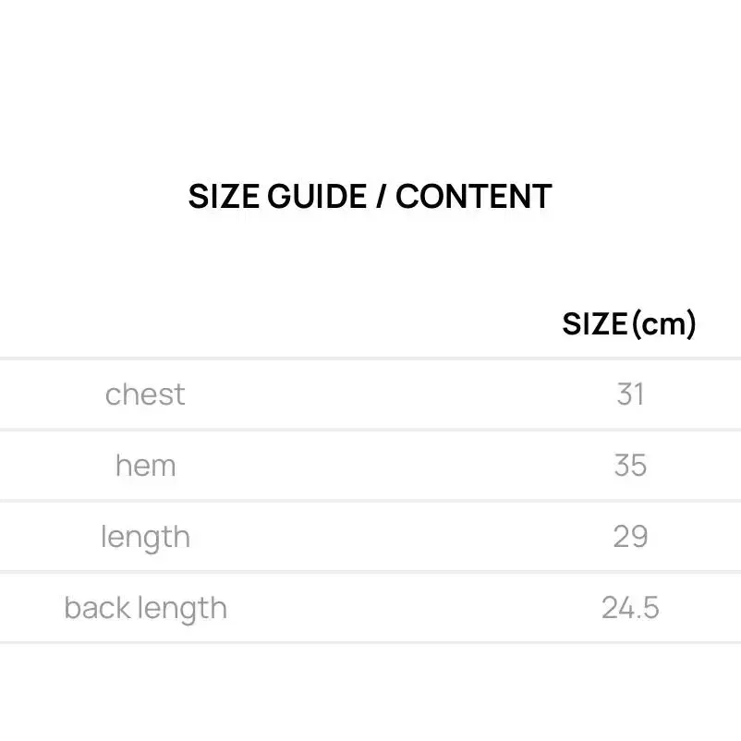Select the chest row label
Screen dimensions: 741x741
(145, 395)
